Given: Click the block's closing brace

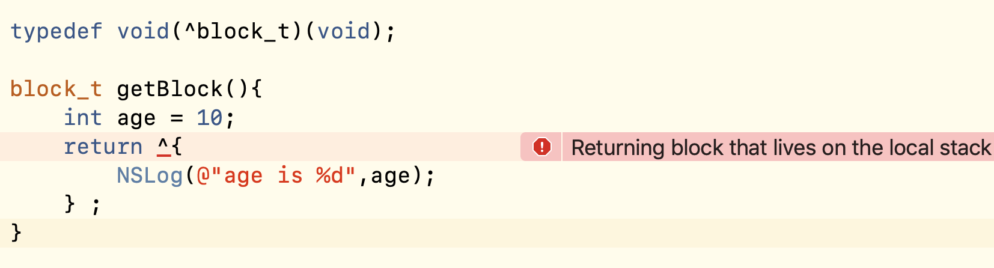Looking at the screenshot, I should [x=70, y=204].
